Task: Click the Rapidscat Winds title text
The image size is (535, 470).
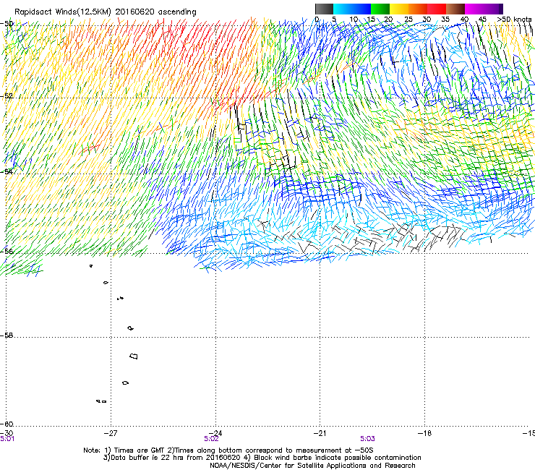Action: [x=105, y=12]
